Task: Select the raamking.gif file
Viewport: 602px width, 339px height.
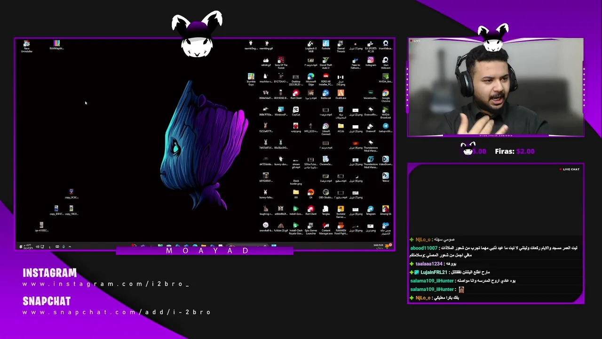Action: pos(266,45)
